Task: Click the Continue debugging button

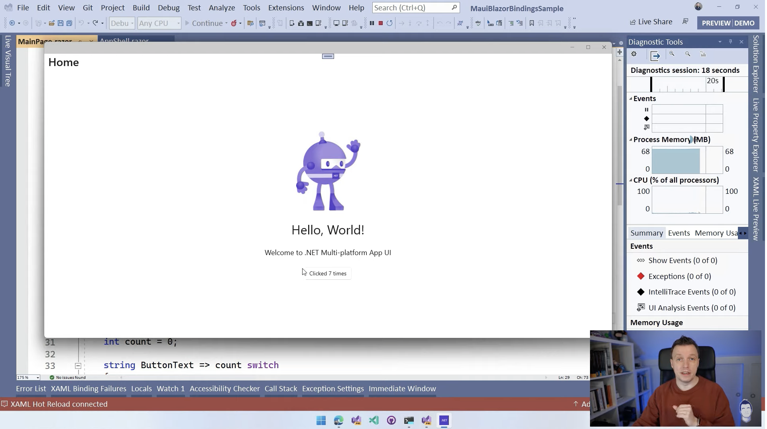Action: point(204,23)
